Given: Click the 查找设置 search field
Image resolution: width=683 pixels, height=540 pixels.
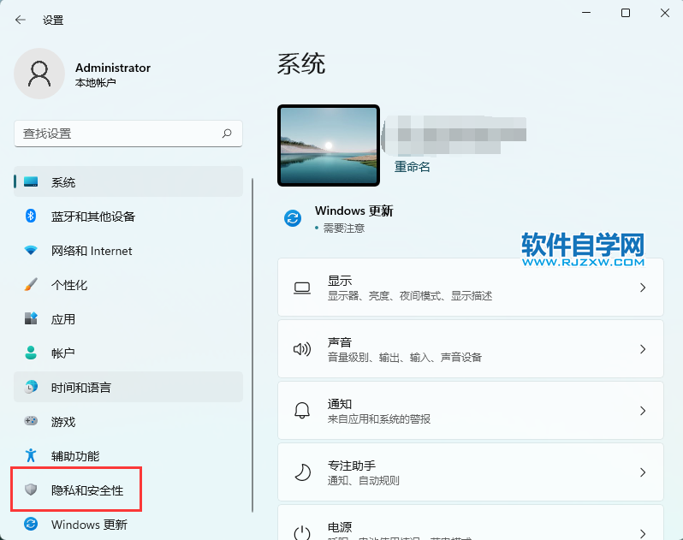Looking at the screenshot, I should (x=120, y=134).
